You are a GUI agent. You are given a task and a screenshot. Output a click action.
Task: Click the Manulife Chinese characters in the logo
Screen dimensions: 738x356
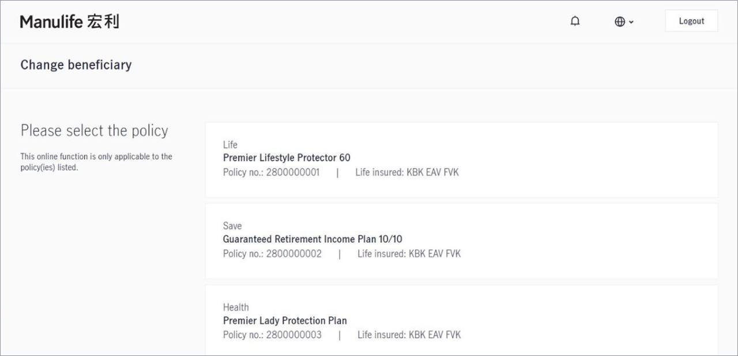(104, 21)
